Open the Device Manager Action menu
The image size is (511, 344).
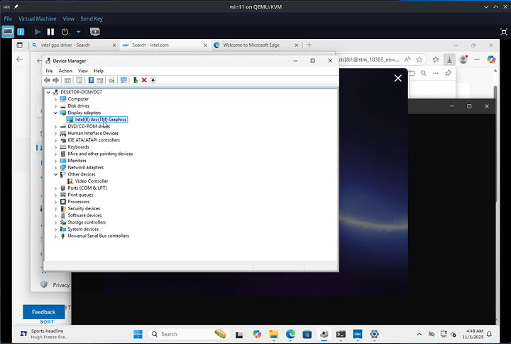tap(65, 71)
